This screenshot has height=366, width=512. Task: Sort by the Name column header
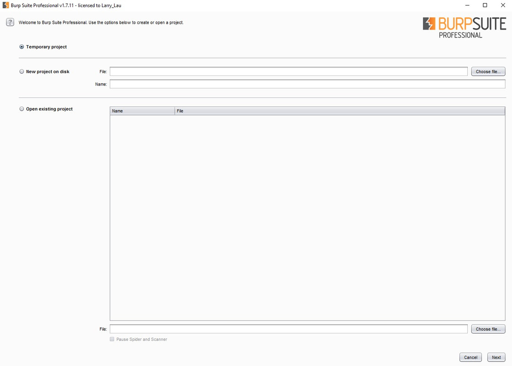(x=143, y=111)
